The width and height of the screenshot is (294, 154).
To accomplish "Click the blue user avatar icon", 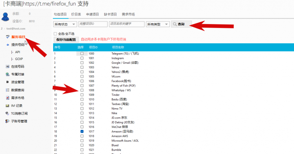I will coord(5,17).
